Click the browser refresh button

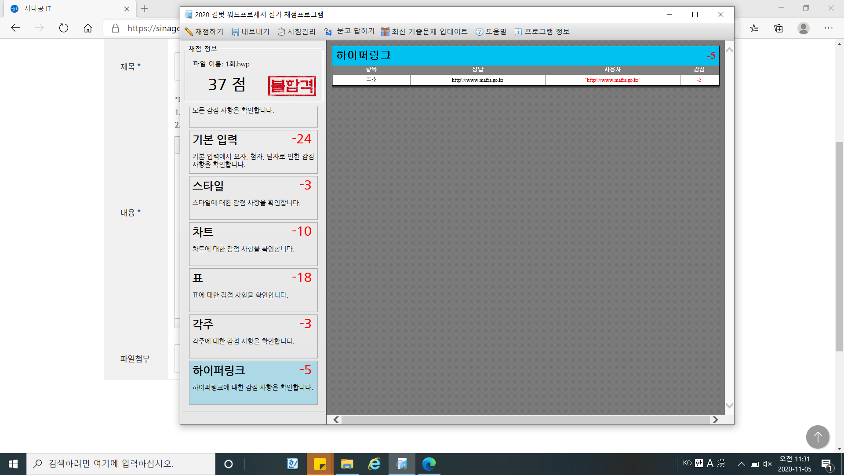pyautogui.click(x=64, y=28)
